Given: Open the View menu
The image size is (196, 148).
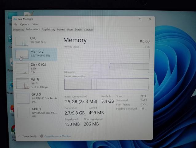Looking at the screenshot, I should tap(35, 24).
